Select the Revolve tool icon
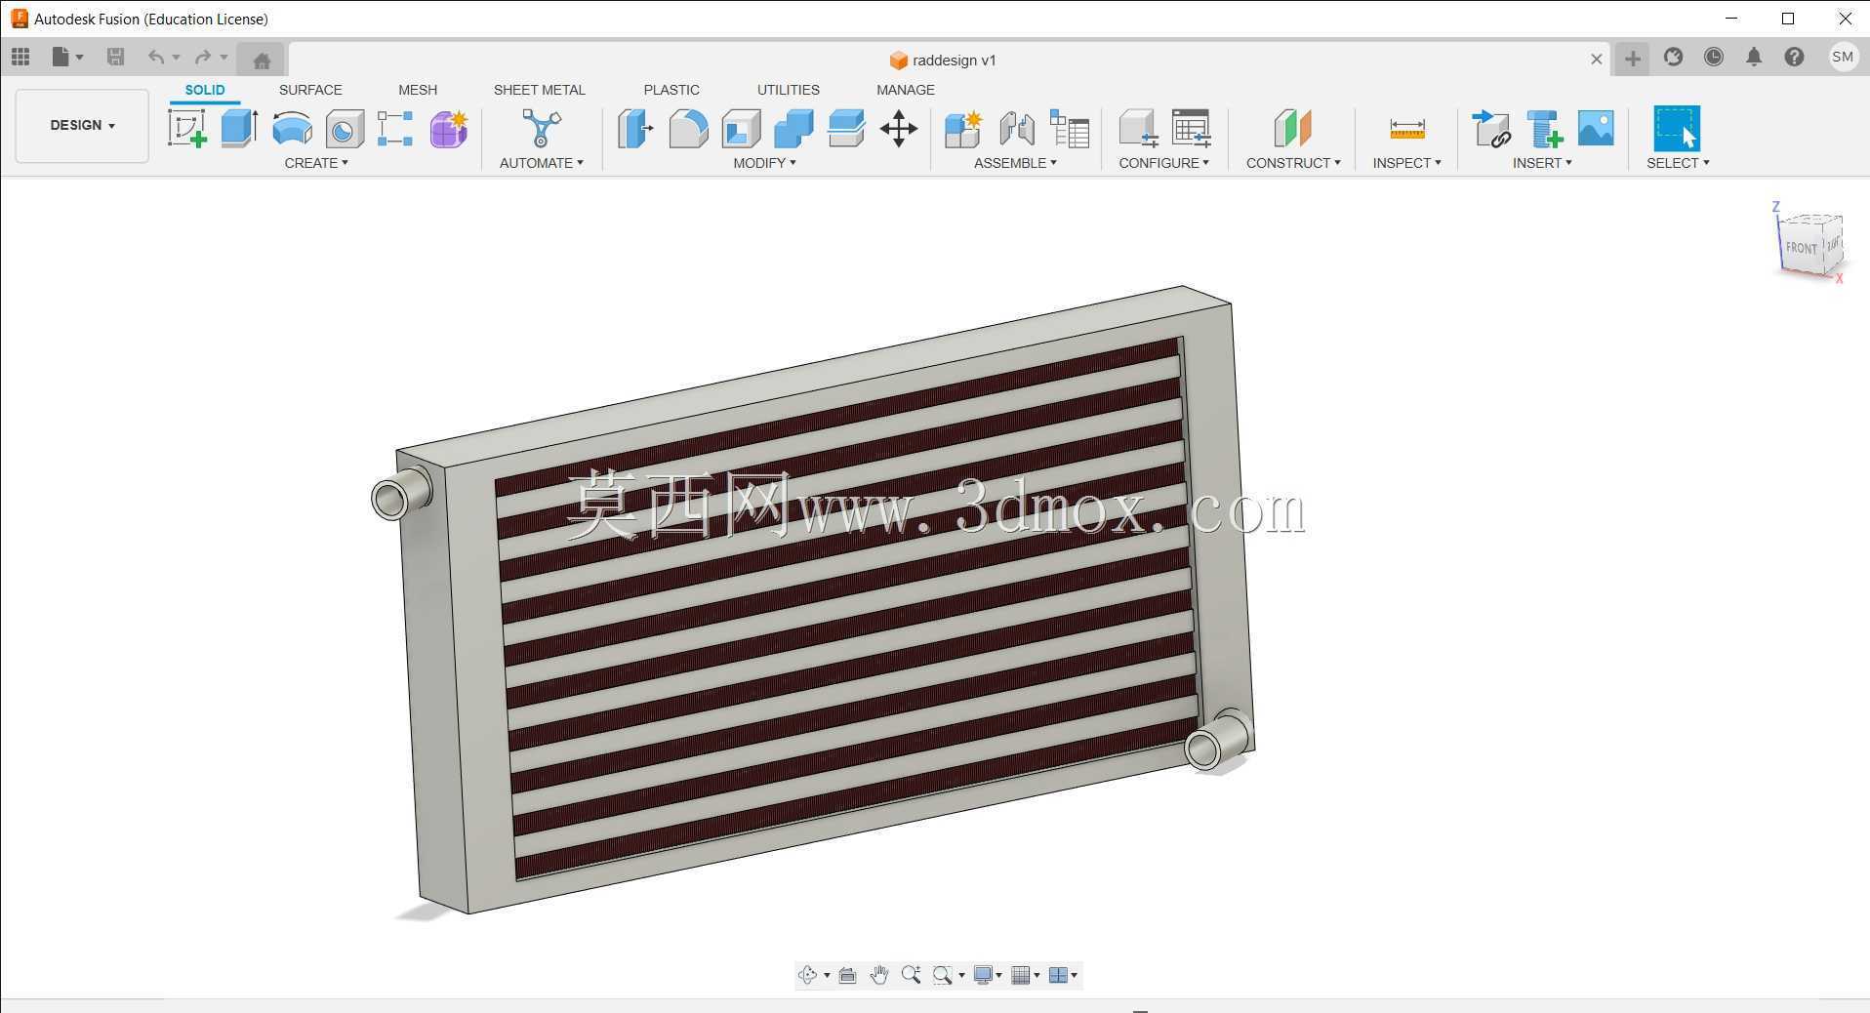 tap(292, 128)
